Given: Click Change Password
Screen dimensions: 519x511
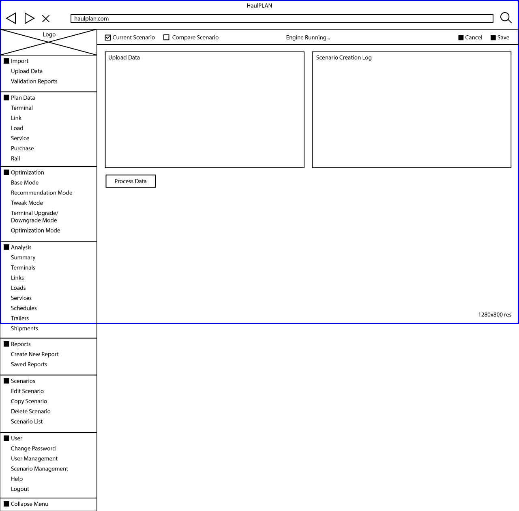Looking at the screenshot, I should [x=33, y=449].
